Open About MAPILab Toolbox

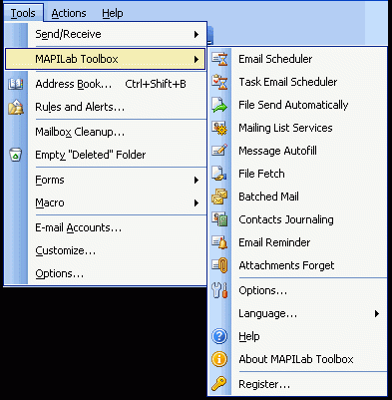[297, 359]
